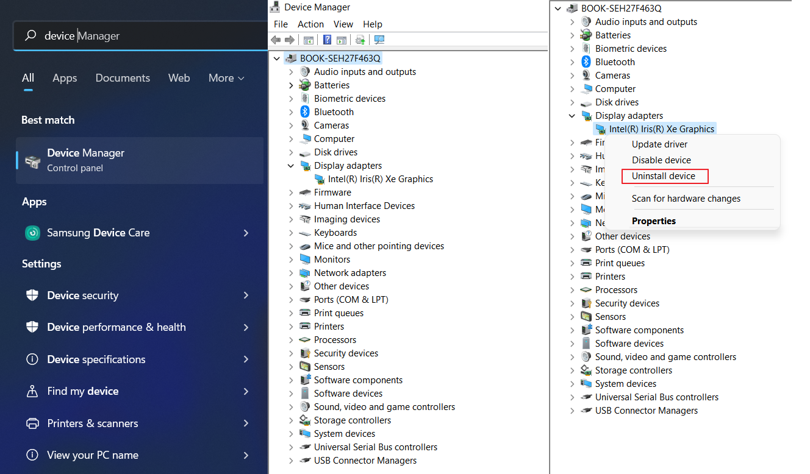Viewport: 810px width, 474px height.
Task: Expand USB Connector Managers arrow in context-menu tree
Action: [572, 411]
